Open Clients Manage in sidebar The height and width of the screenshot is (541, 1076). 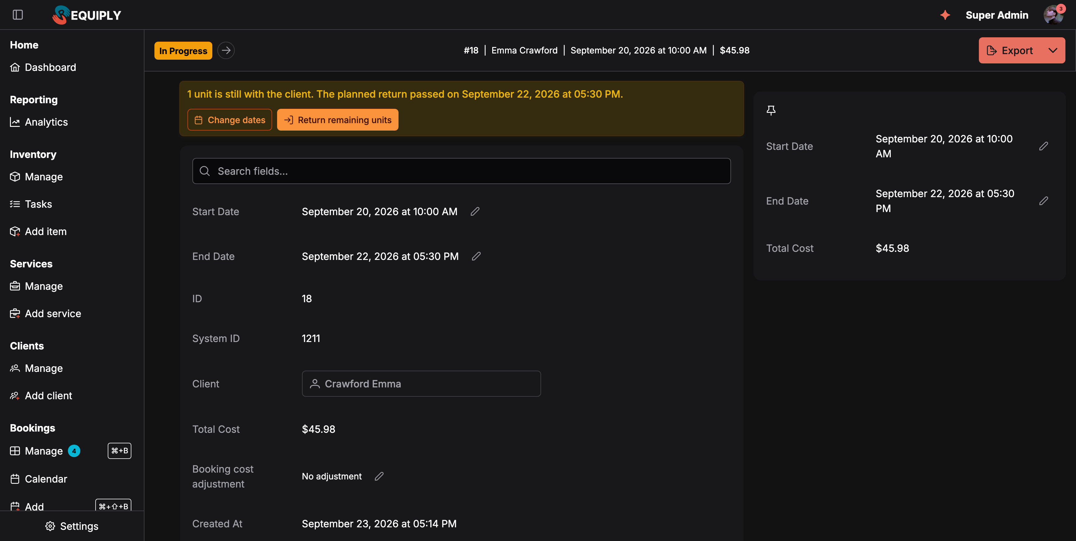(36, 368)
